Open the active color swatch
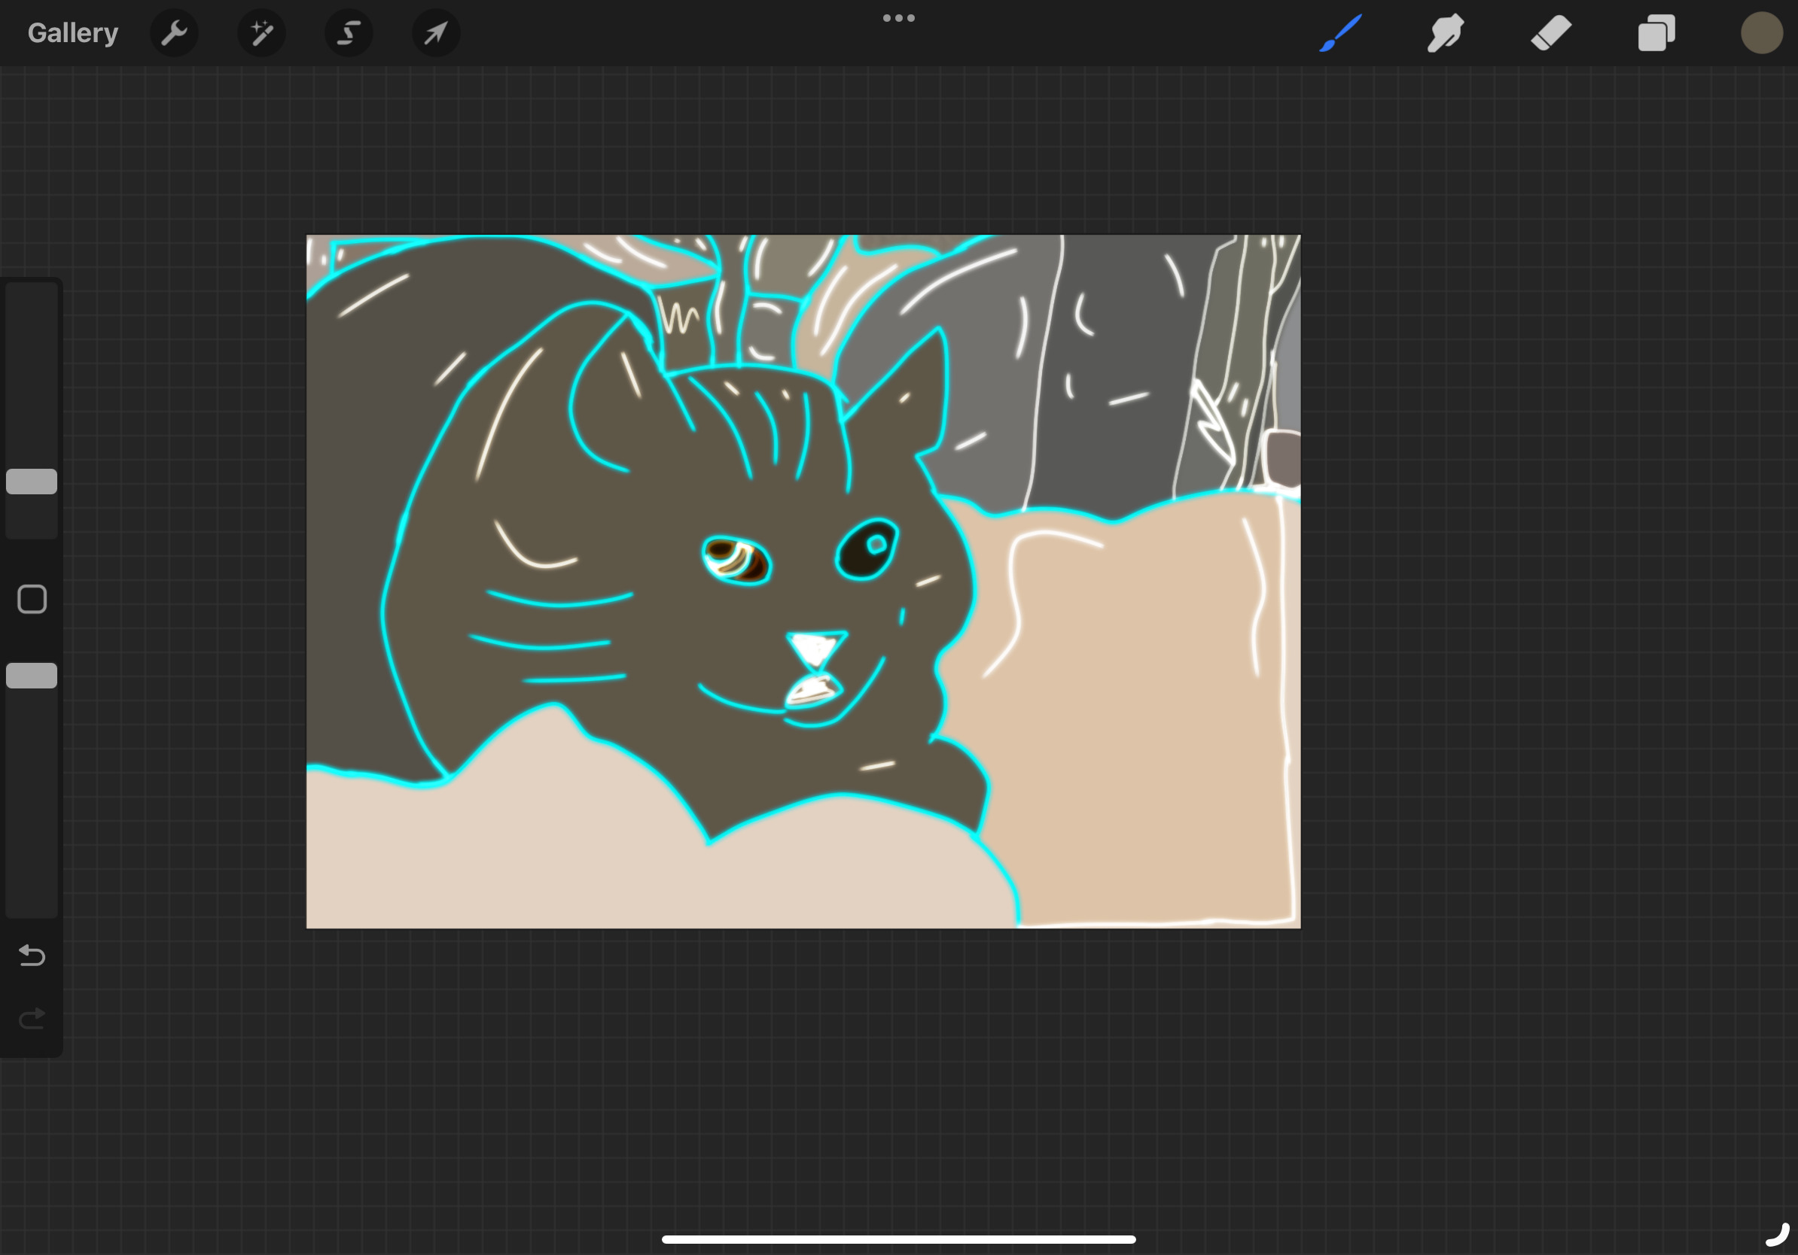Image resolution: width=1798 pixels, height=1255 pixels. click(1761, 33)
